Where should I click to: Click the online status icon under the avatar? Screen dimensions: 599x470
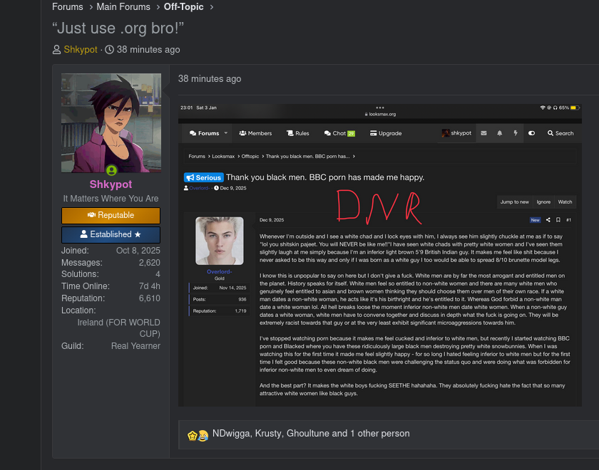111,170
